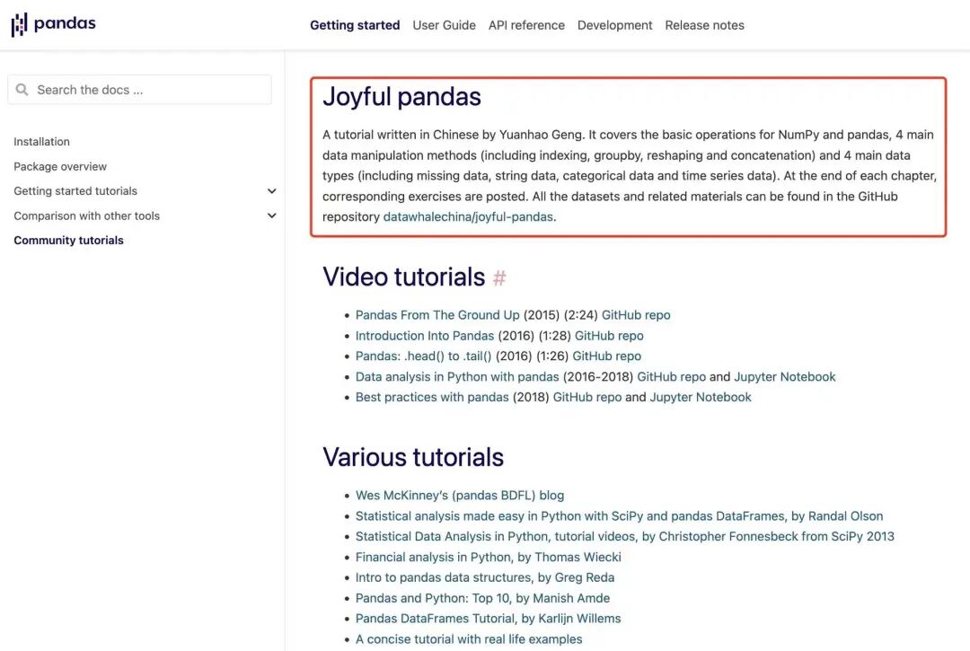This screenshot has width=970, height=651.
Task: Open Package overview in the sidebar
Action: (x=60, y=166)
